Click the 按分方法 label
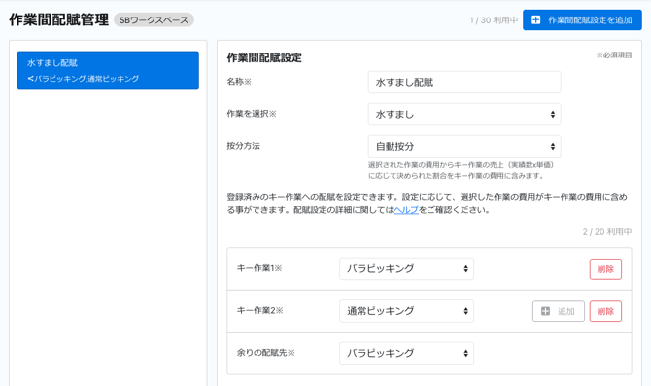Image resolution: width=651 pixels, height=386 pixels. click(x=243, y=146)
